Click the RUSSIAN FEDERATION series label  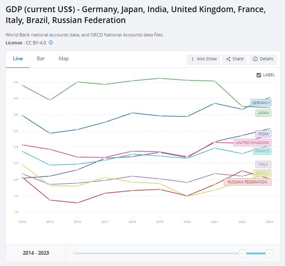(x=247, y=182)
